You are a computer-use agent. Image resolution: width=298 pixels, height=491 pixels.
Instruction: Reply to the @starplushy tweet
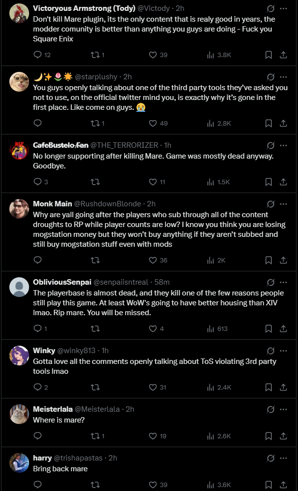pyautogui.click(x=37, y=123)
